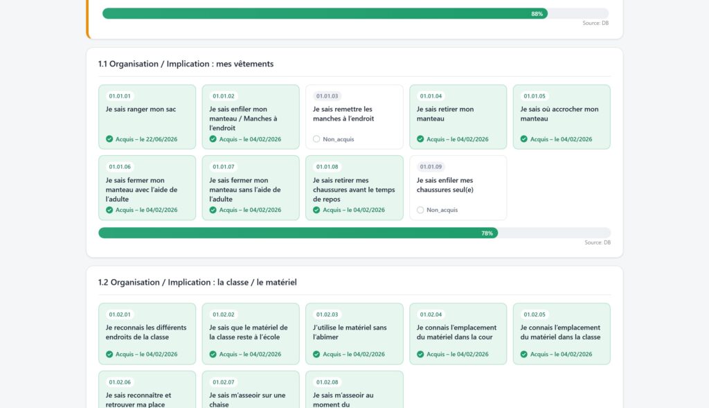
Task: Toggle the Non_acquis circle on card 01.01.09
Action: tap(420, 210)
